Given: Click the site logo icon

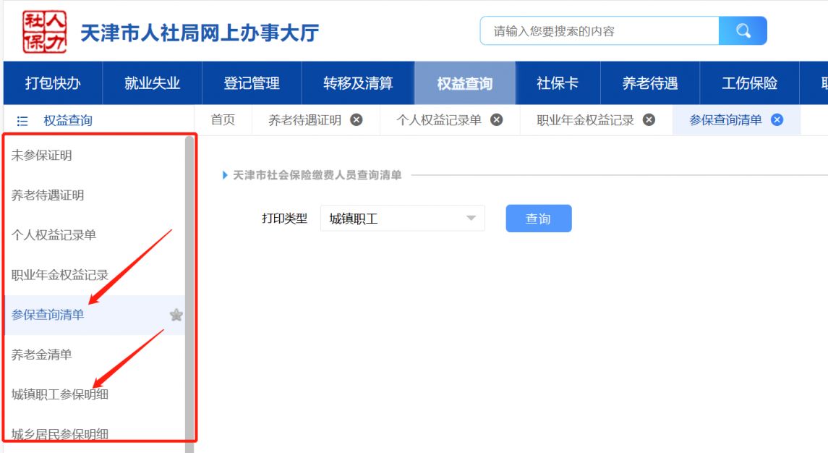Looking at the screenshot, I should (x=44, y=33).
